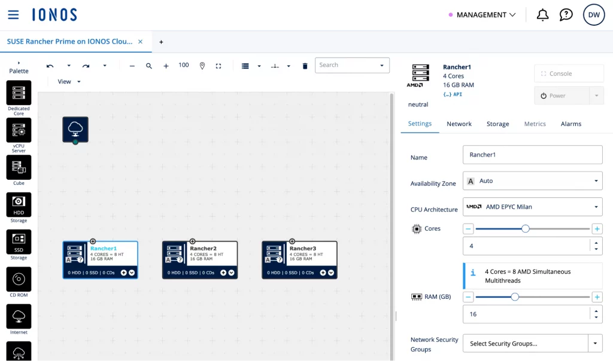This screenshot has height=361, width=613.
Task: Click the trash icon in the toolbar
Action: 305,66
